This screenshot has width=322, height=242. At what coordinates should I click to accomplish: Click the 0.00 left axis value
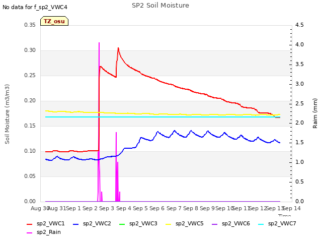click(30, 201)
